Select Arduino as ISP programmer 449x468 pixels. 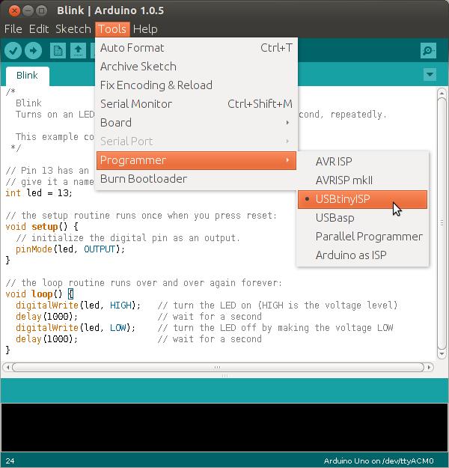click(x=351, y=255)
